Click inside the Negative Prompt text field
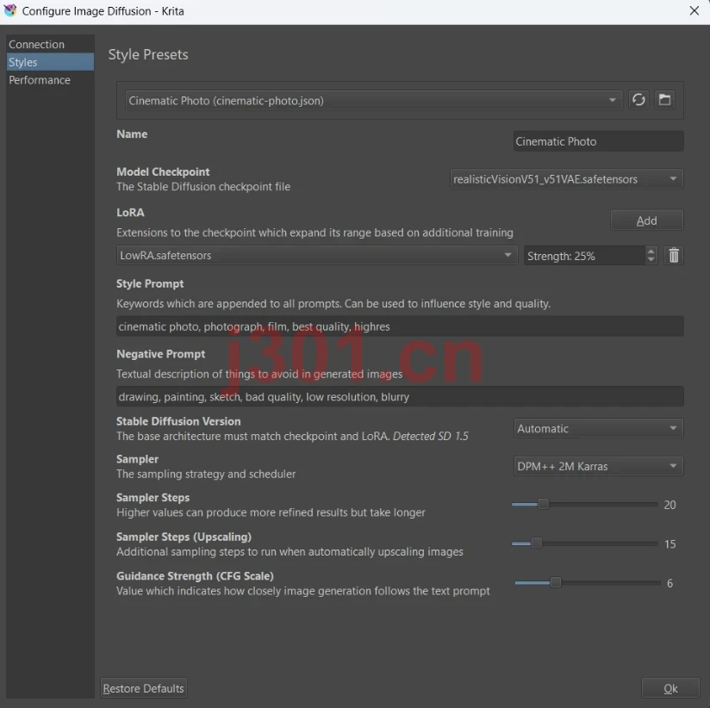This screenshot has height=708, width=710. (x=400, y=396)
